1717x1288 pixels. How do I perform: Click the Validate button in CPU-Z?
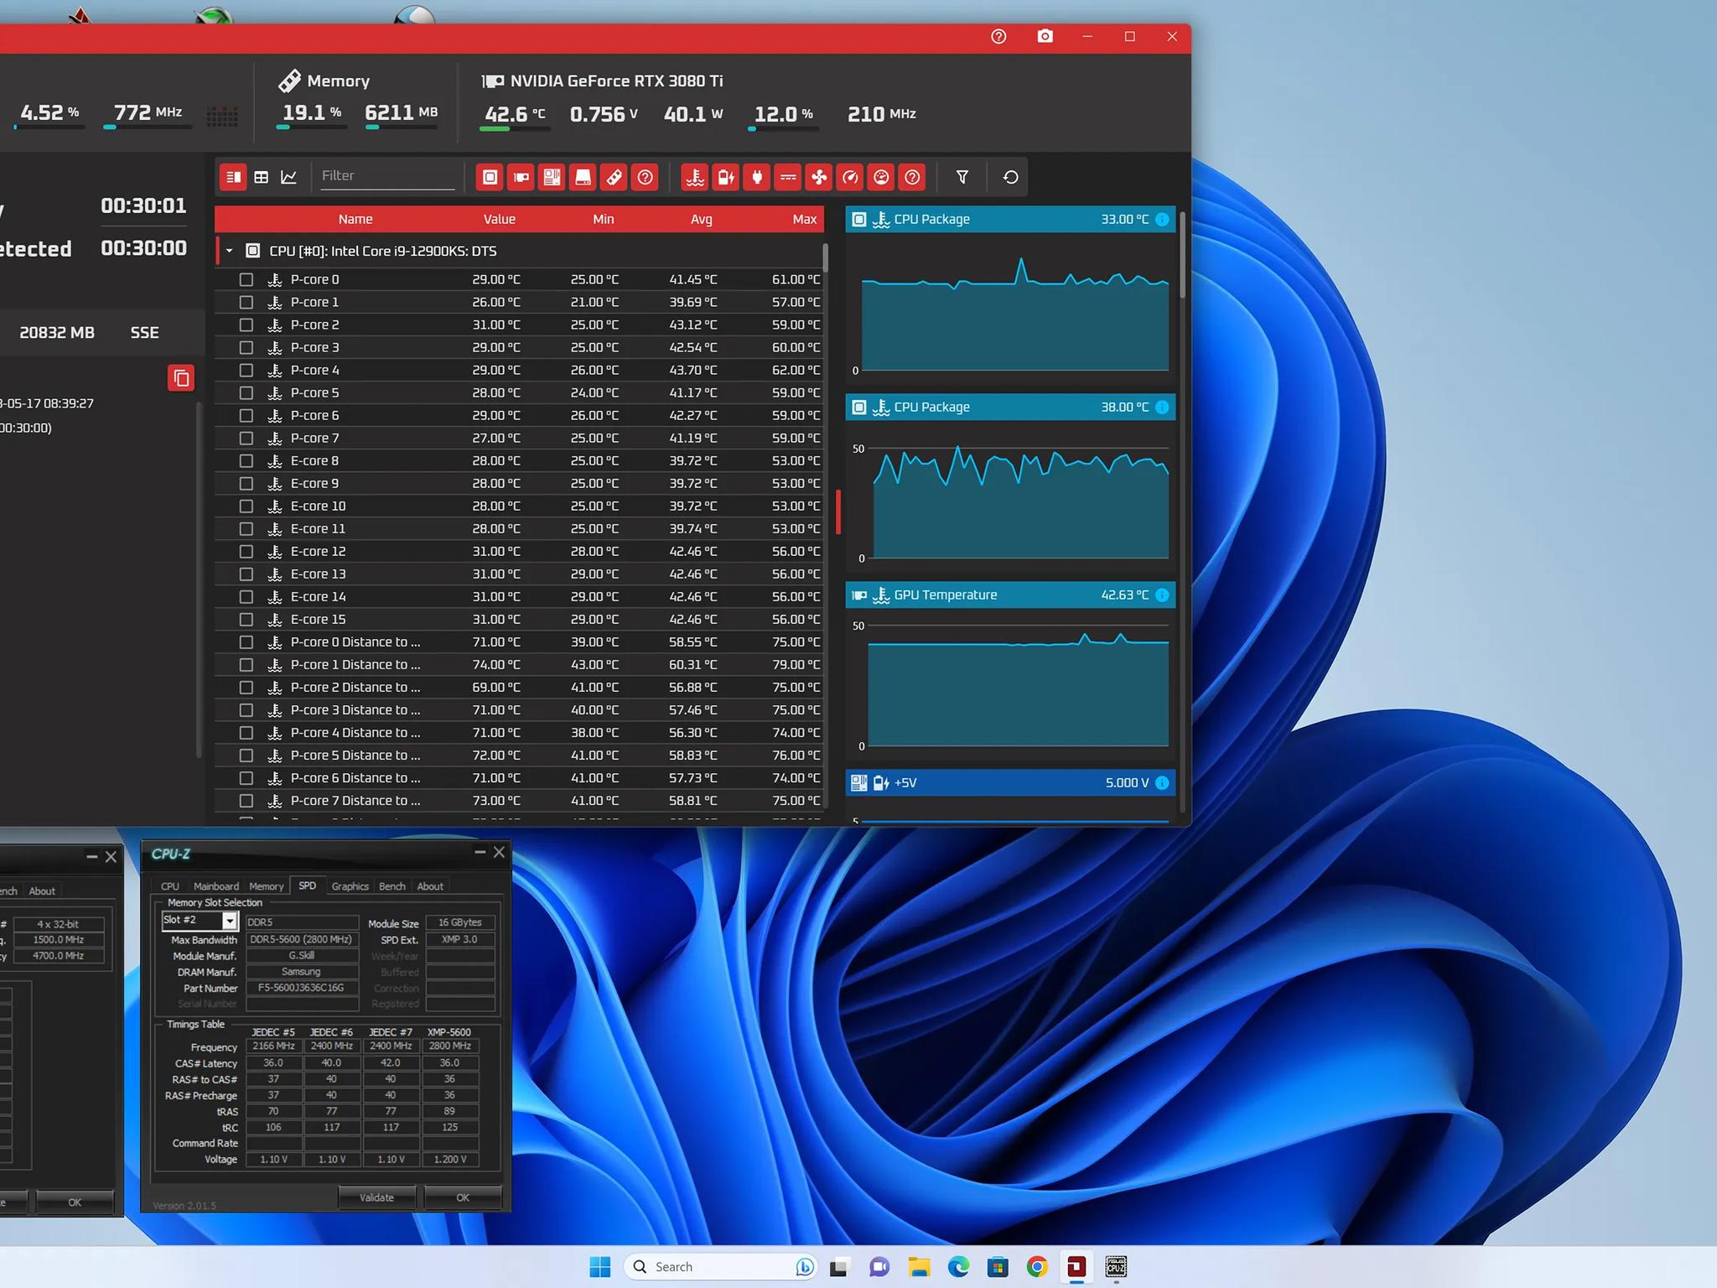376,1197
